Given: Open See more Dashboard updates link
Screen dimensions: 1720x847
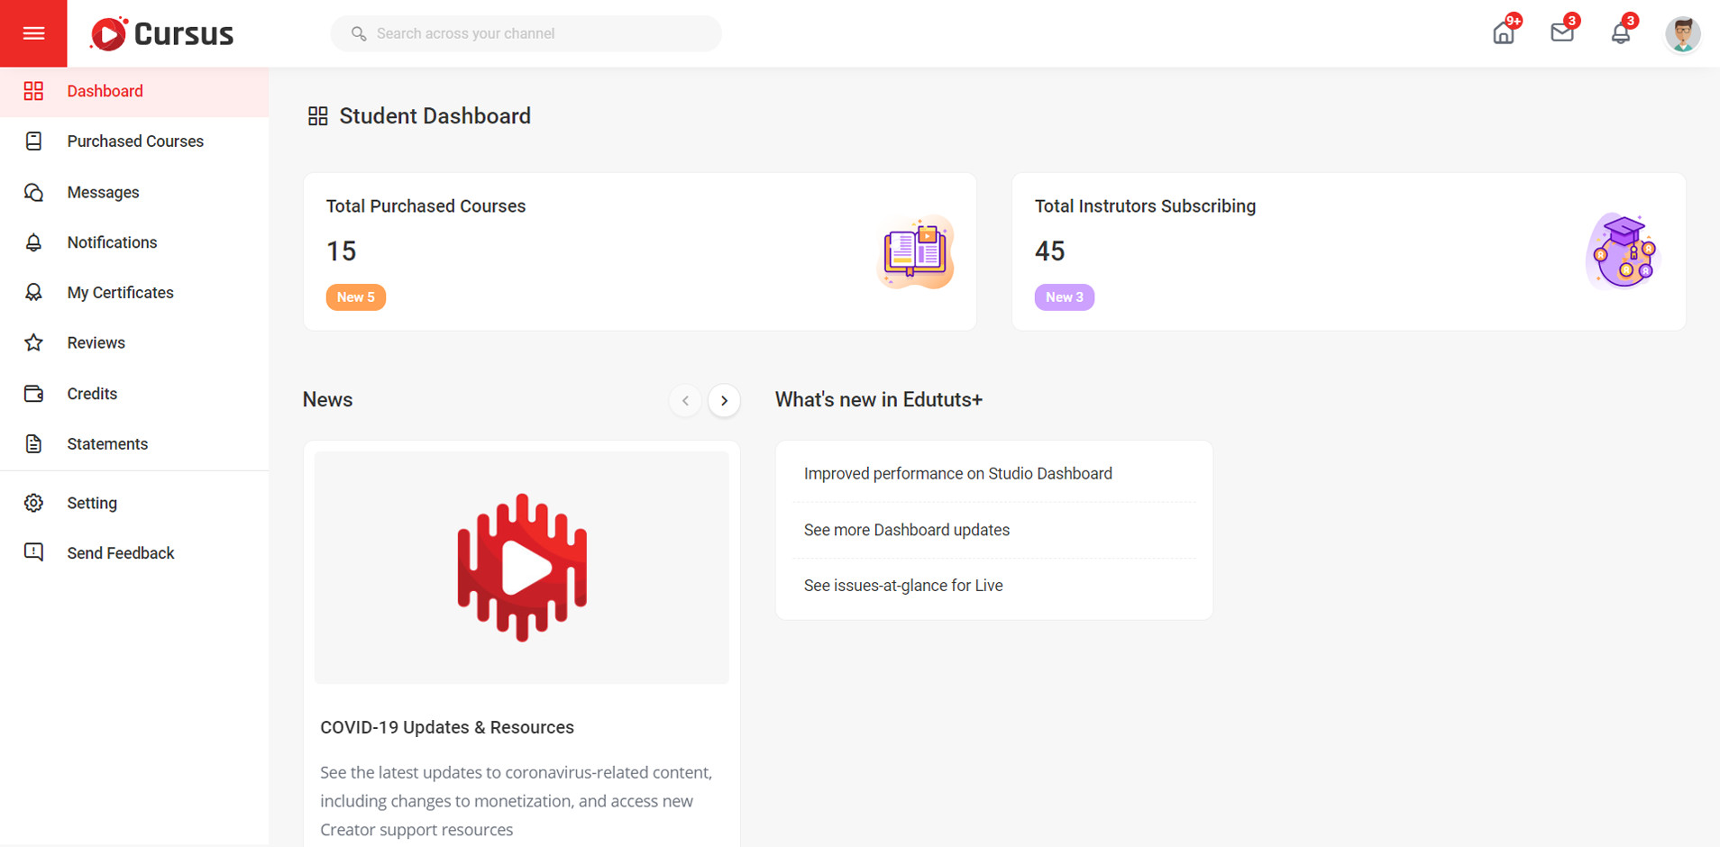Looking at the screenshot, I should pos(906,530).
